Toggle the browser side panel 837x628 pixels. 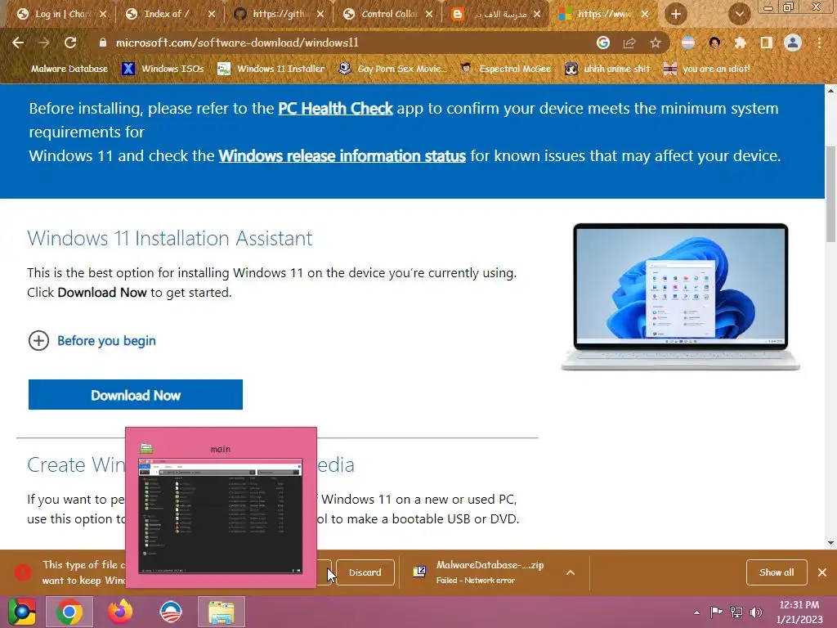(767, 43)
